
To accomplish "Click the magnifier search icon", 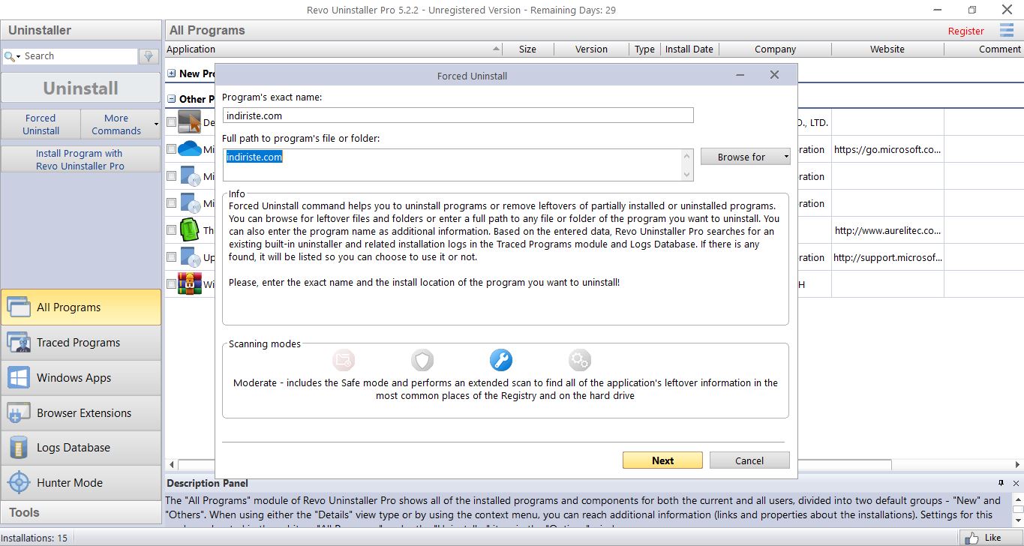I will [9, 56].
